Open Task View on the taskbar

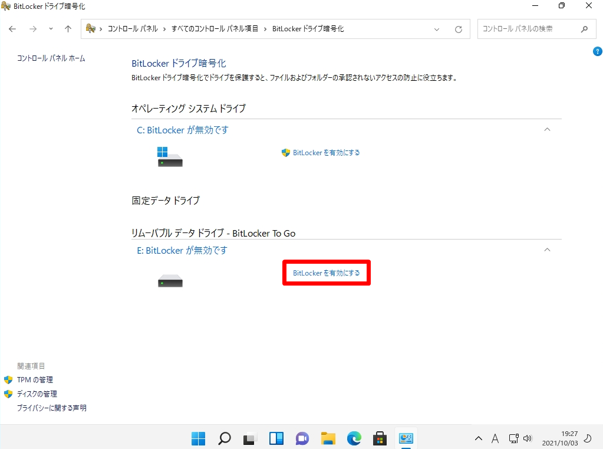click(250, 438)
